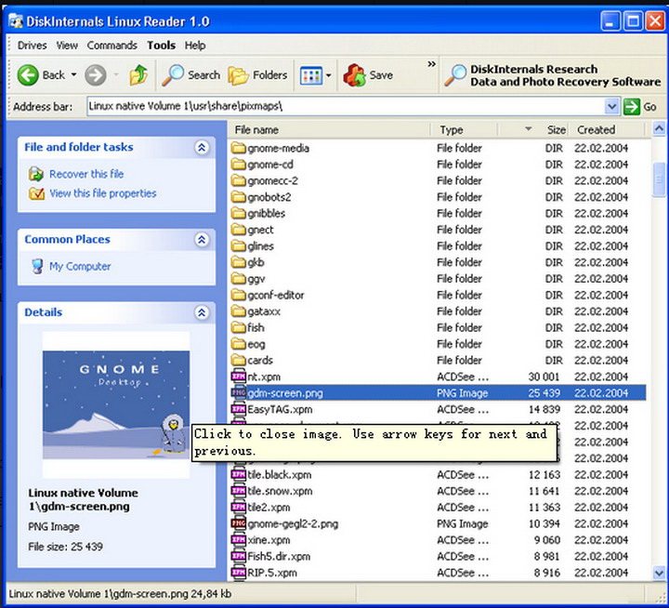Collapse the File and folder tasks panel
The height and width of the screenshot is (608, 669).
coord(202,147)
